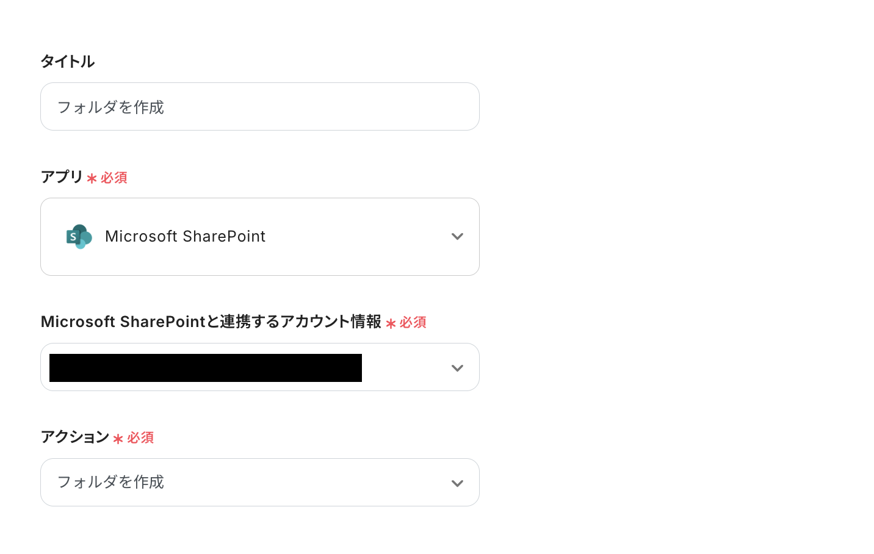Click the red asterisk beside アクション
Screen dimensions: 874x554
(x=118, y=439)
